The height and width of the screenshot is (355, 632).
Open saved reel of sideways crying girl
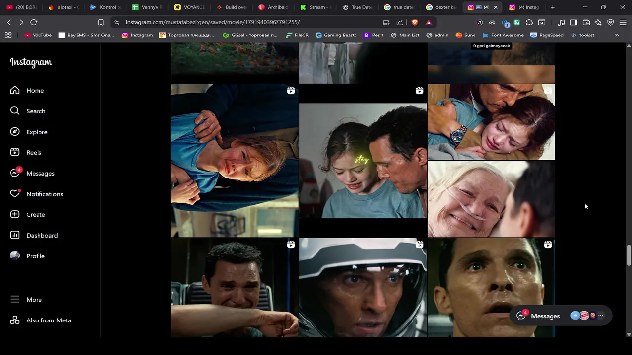[235, 161]
